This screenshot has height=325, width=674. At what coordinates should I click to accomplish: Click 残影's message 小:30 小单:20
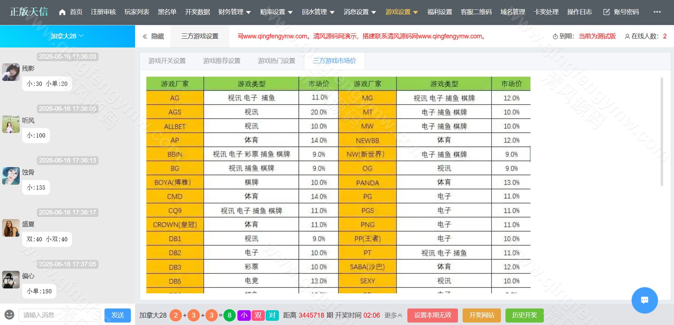tap(47, 84)
